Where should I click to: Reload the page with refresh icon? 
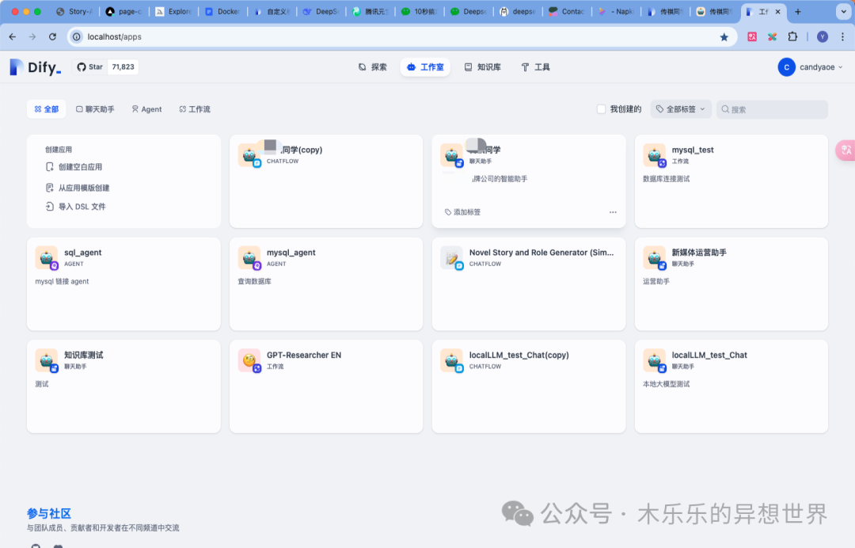click(52, 36)
